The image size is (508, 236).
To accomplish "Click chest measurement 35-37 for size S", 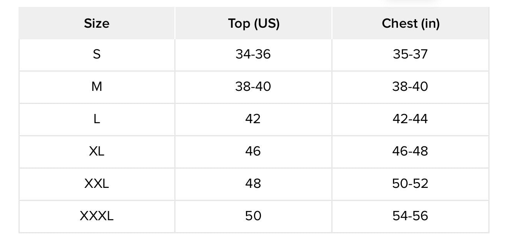I will pos(410,54).
